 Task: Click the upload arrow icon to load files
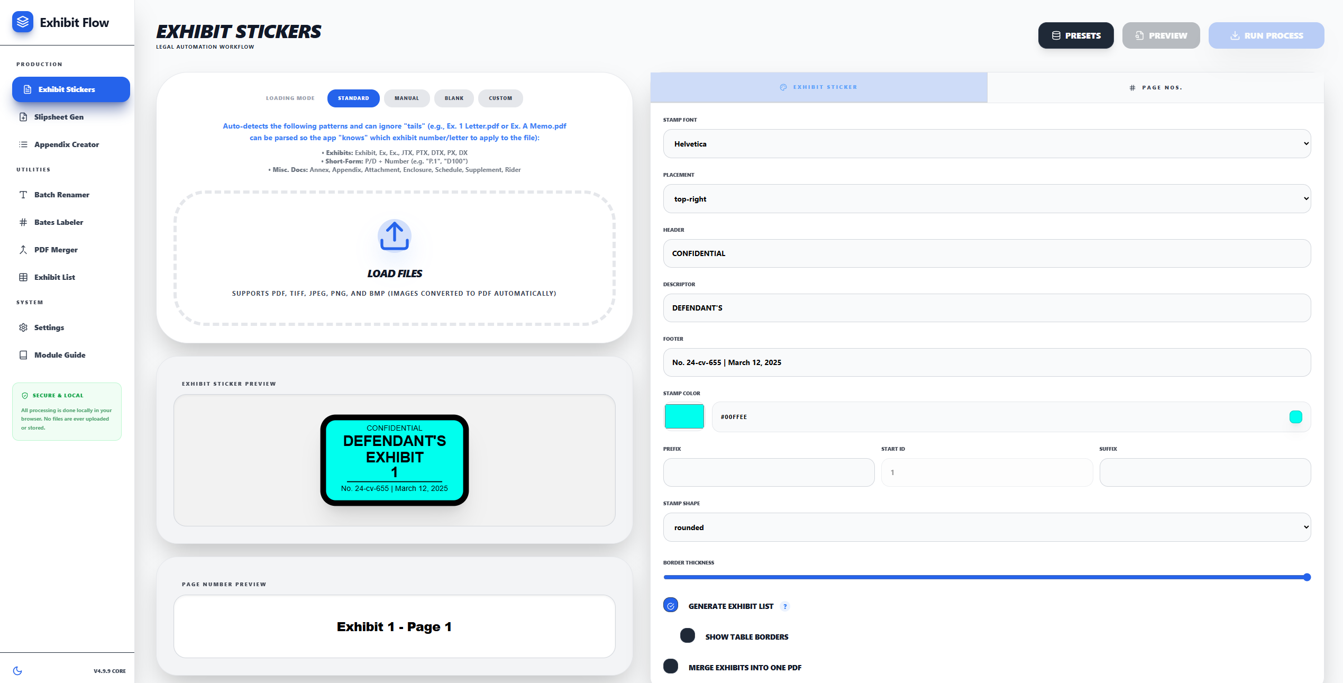pyautogui.click(x=394, y=236)
